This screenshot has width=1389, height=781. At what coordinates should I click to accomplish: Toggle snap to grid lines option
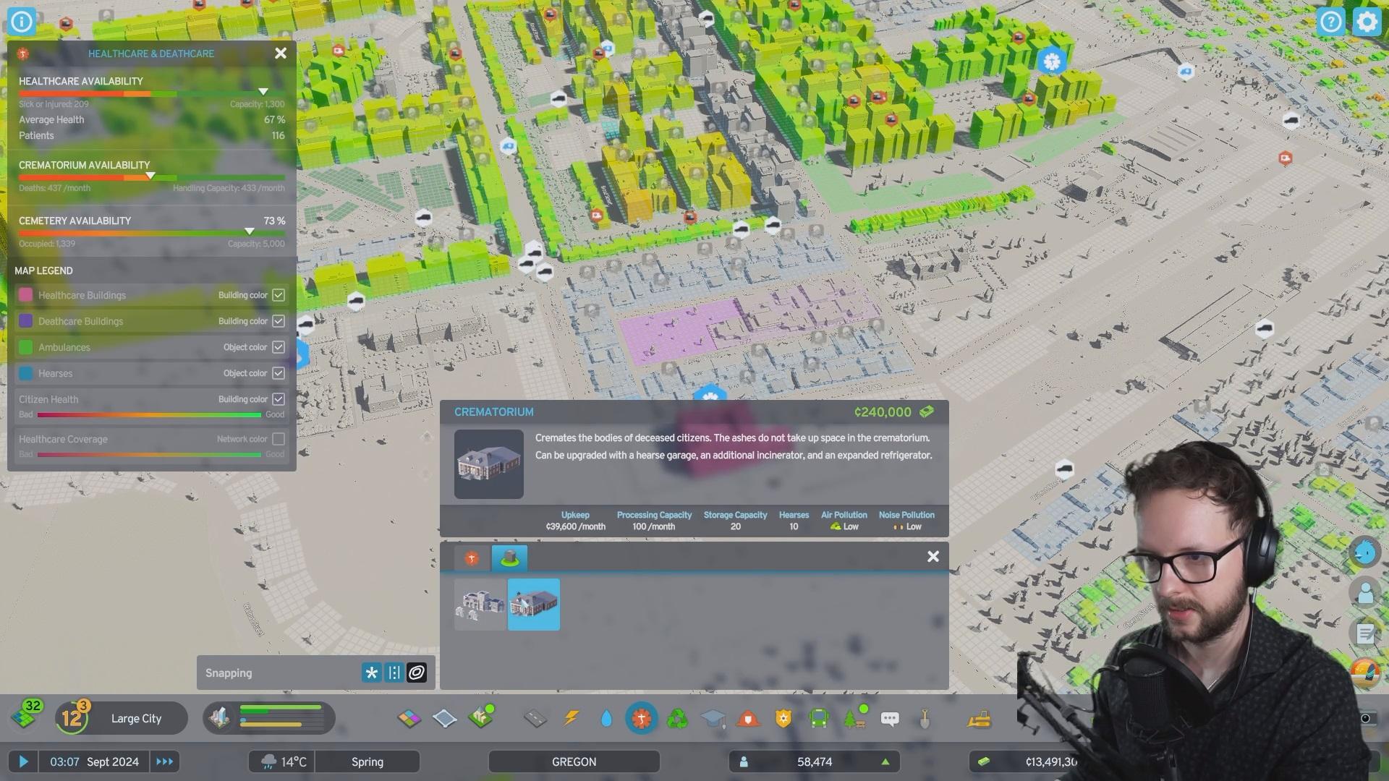pyautogui.click(x=394, y=673)
